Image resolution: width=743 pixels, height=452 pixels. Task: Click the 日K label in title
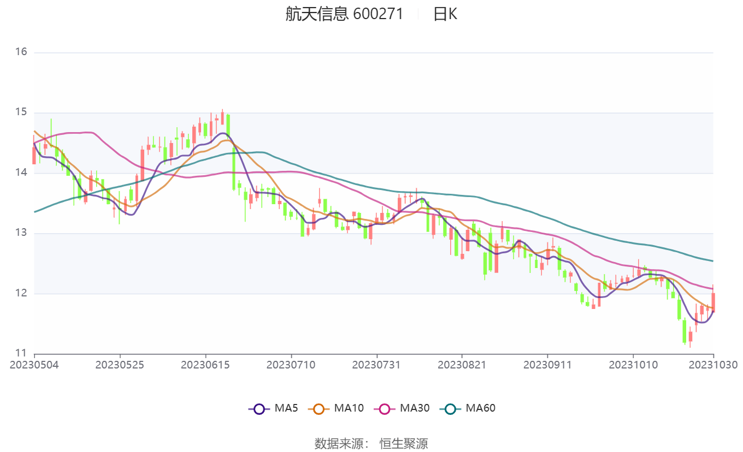point(445,14)
